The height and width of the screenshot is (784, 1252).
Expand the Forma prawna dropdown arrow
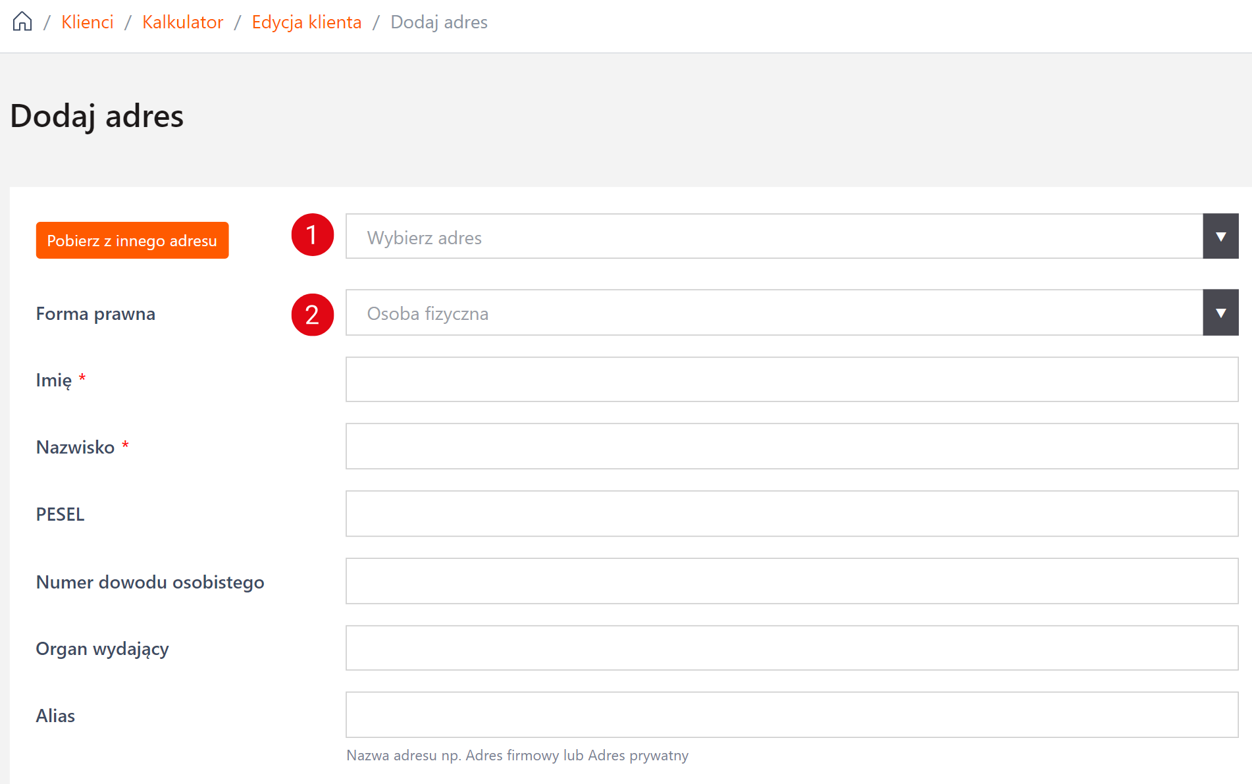[x=1220, y=313]
